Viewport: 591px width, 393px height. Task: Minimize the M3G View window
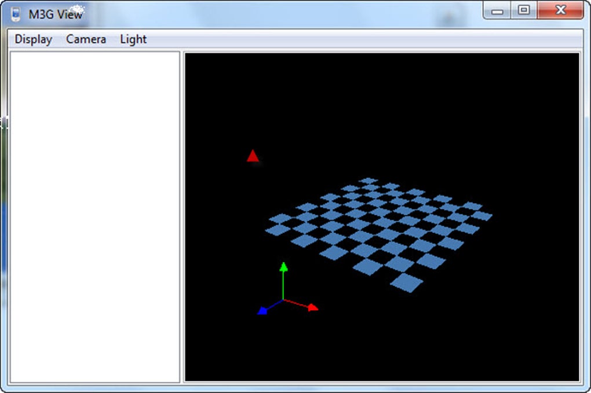coord(497,10)
